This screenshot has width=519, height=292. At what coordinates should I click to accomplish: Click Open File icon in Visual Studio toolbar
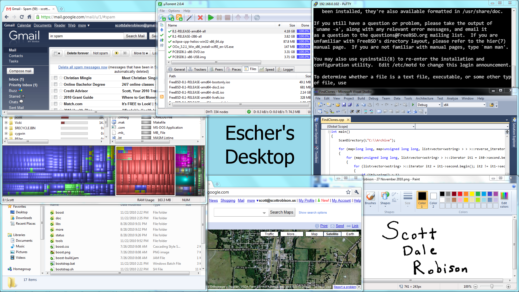338,105
